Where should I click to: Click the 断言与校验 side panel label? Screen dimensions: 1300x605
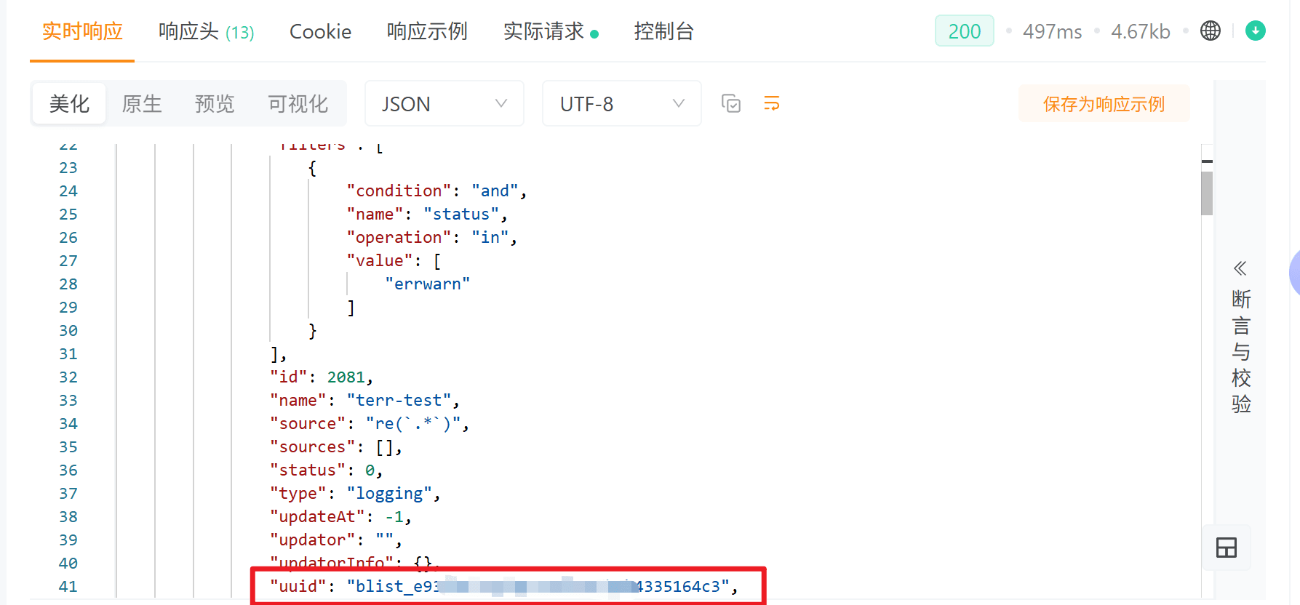pos(1241,351)
